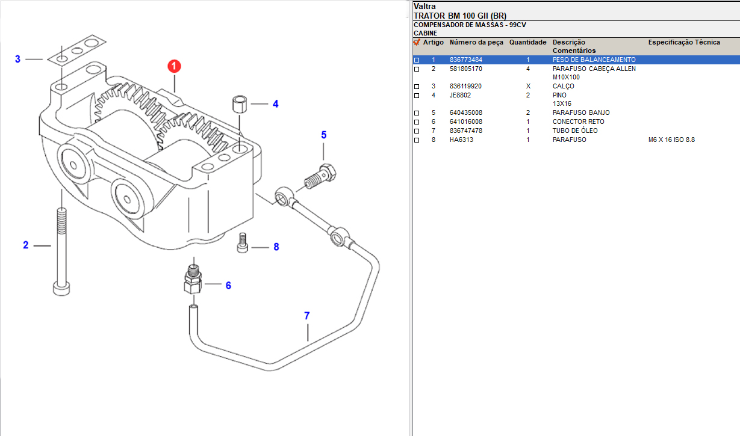The height and width of the screenshot is (436, 740).
Task: Click the red checkmark header icon
Action: [416, 43]
